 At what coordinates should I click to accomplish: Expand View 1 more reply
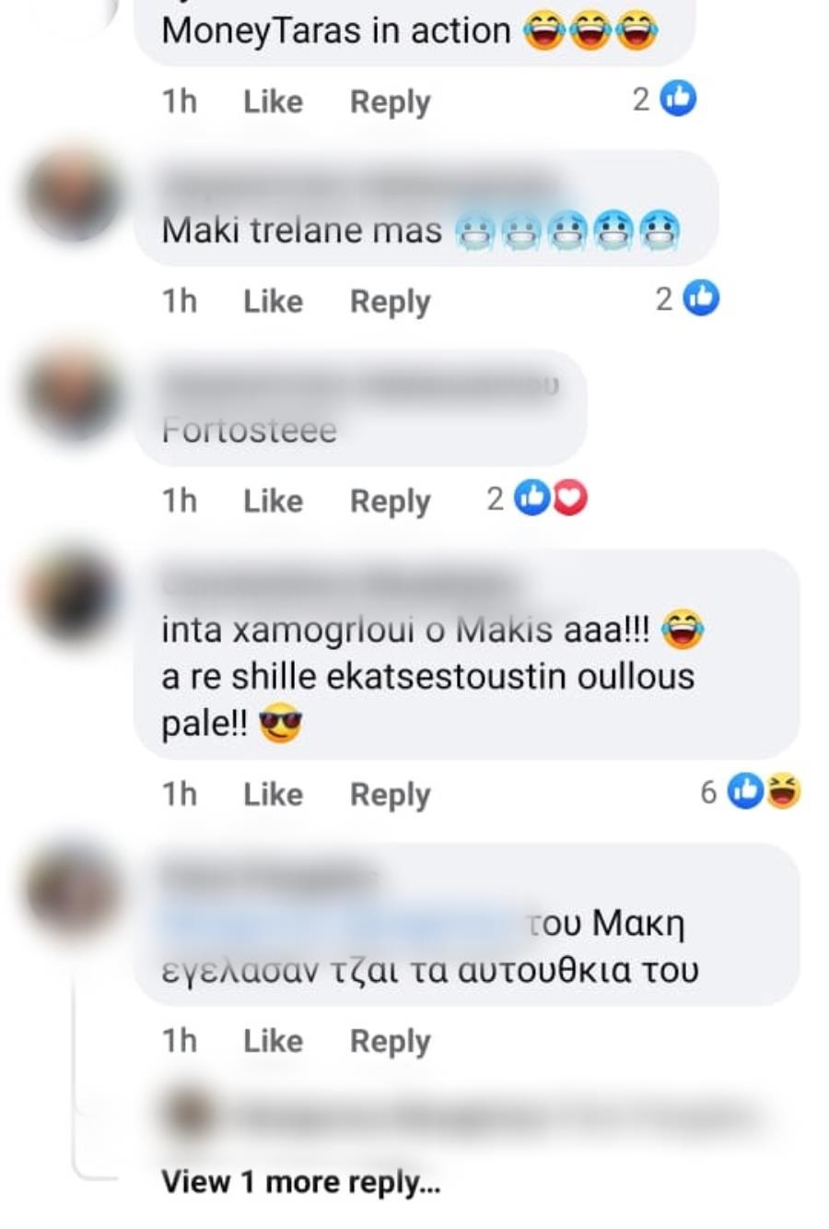(x=301, y=1183)
